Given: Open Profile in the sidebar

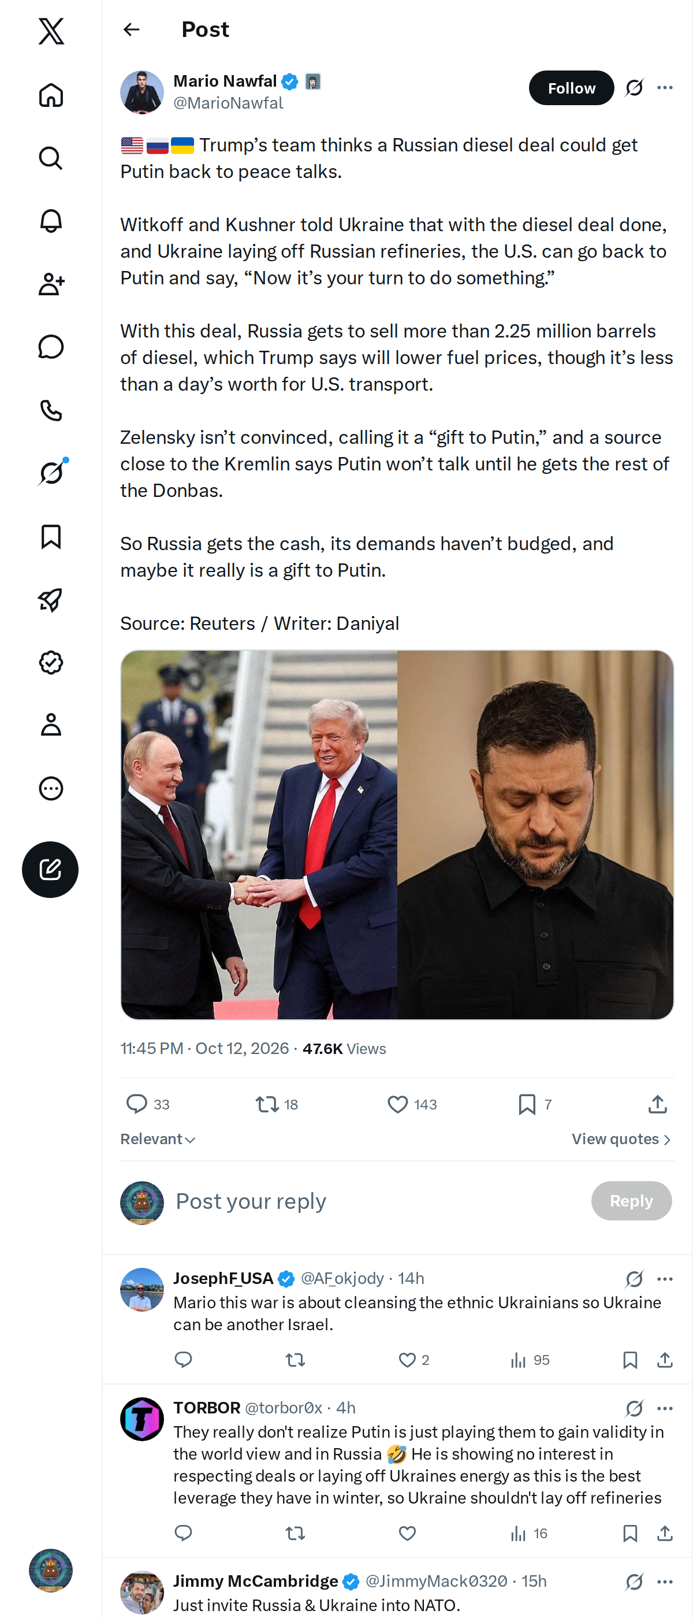Looking at the screenshot, I should 51,725.
